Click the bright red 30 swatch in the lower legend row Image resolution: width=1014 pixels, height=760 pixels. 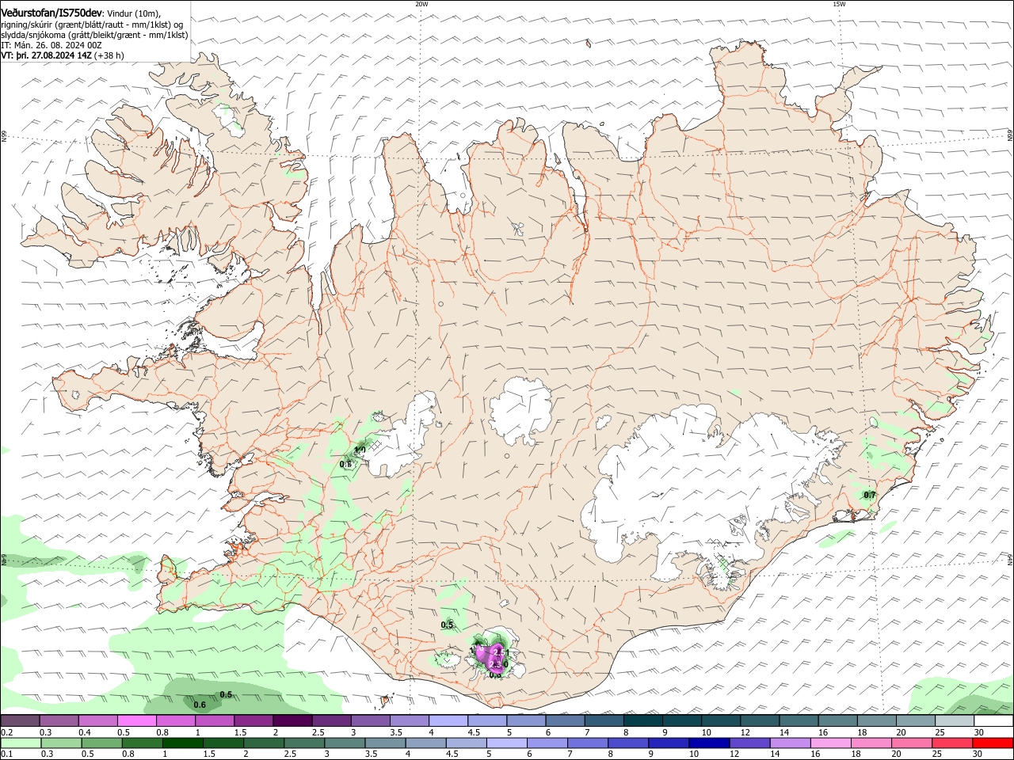(x=993, y=743)
